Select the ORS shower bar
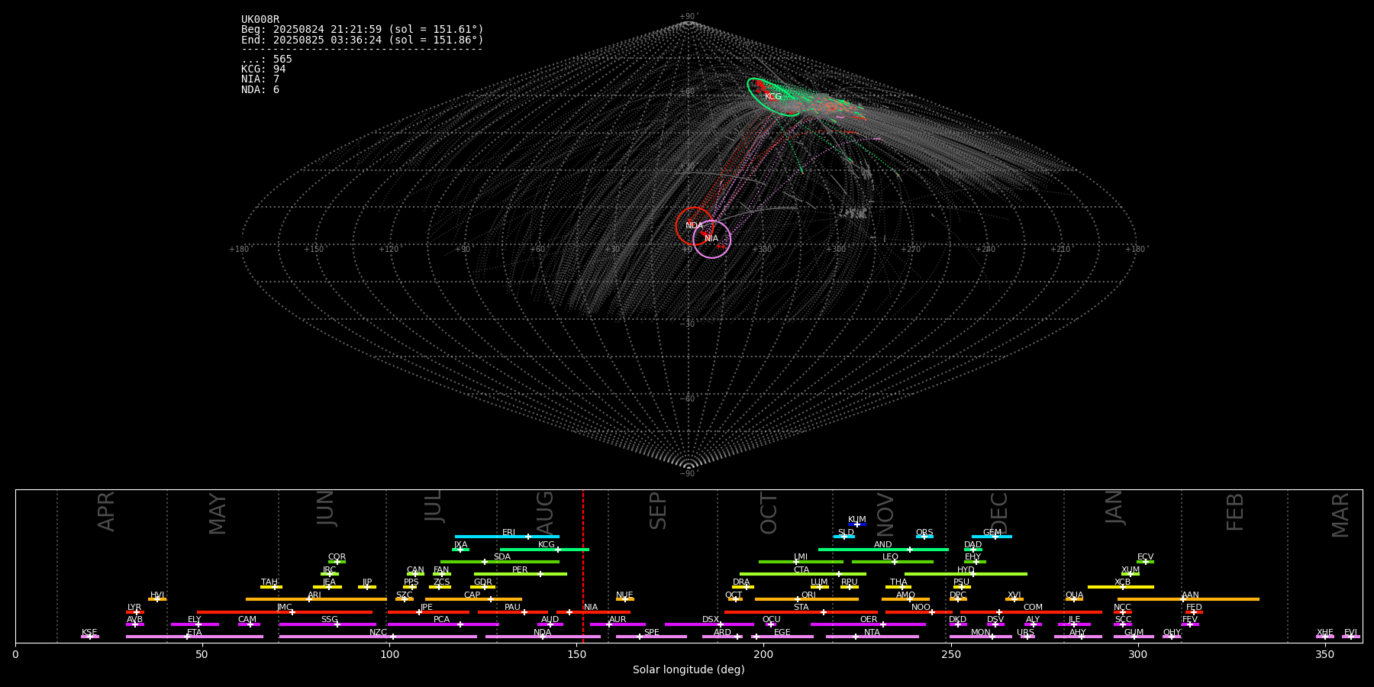Screen dimensions: 1374x687 (924, 537)
